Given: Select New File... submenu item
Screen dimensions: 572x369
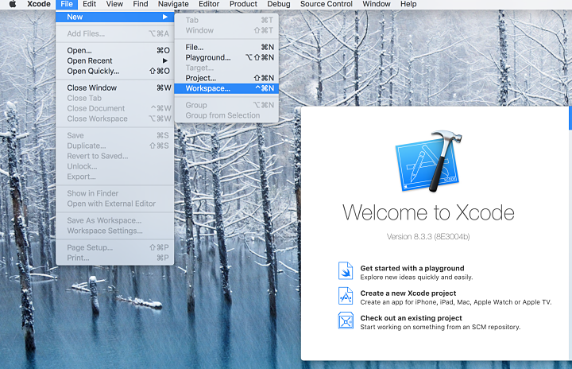Looking at the screenshot, I should (x=226, y=47).
